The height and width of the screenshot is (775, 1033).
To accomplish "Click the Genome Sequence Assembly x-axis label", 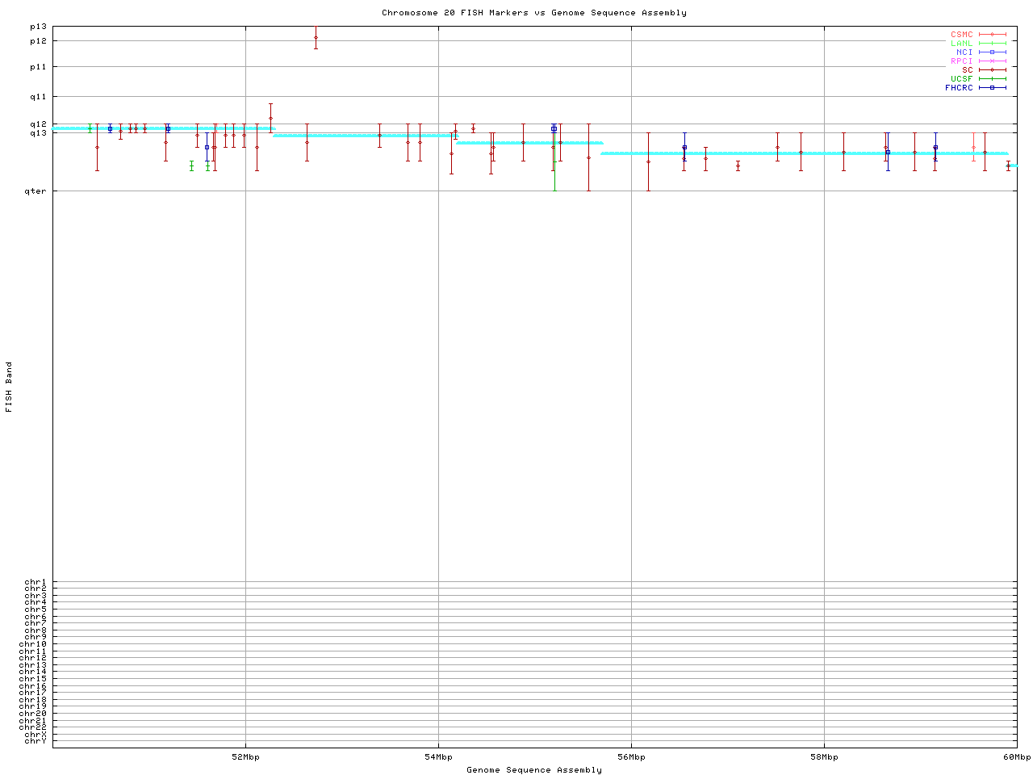I will point(534,770).
